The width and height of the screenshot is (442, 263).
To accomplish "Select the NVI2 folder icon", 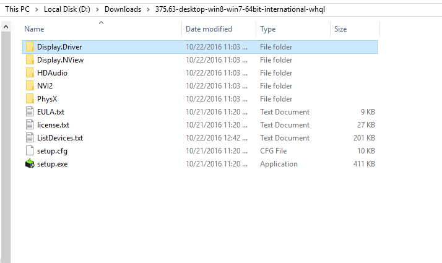I will [30, 85].
